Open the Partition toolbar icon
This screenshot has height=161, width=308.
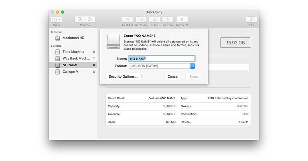141,19
